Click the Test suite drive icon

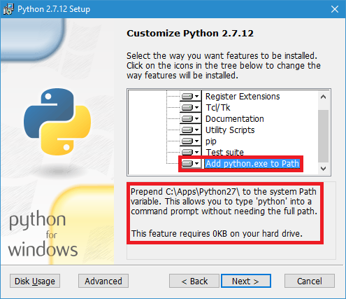[x=187, y=152]
